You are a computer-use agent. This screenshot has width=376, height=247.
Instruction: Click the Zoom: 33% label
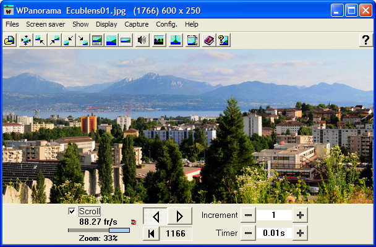98,238
